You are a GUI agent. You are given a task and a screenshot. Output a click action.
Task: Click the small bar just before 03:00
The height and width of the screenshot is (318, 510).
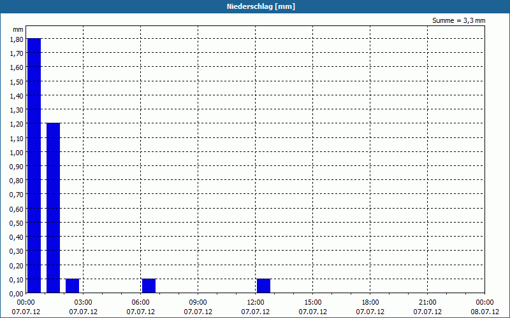[73, 286]
